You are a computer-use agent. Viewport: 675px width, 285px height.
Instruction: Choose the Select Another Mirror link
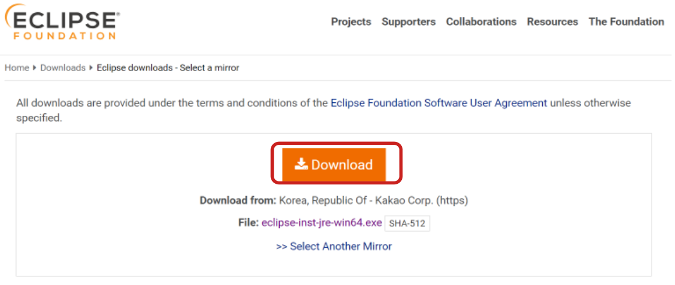click(x=334, y=247)
